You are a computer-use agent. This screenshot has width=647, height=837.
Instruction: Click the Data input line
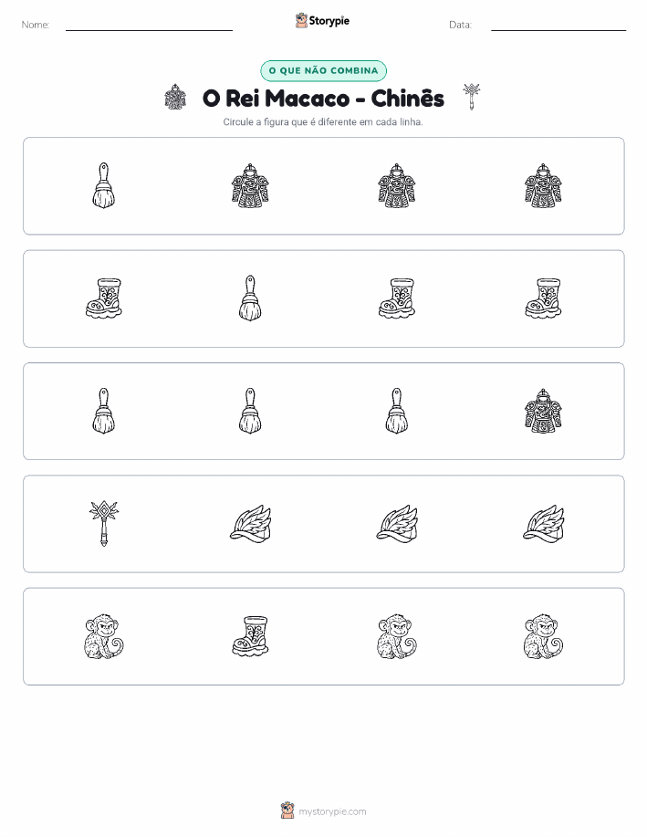point(558,25)
